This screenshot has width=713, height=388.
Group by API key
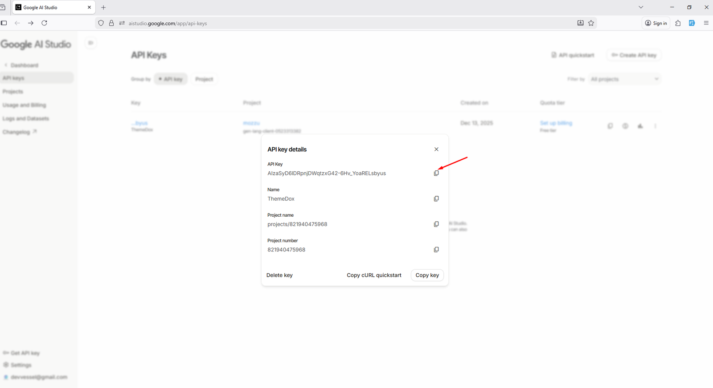(x=171, y=79)
